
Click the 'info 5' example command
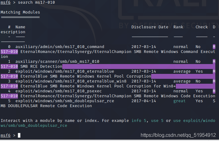(x=139, y=121)
